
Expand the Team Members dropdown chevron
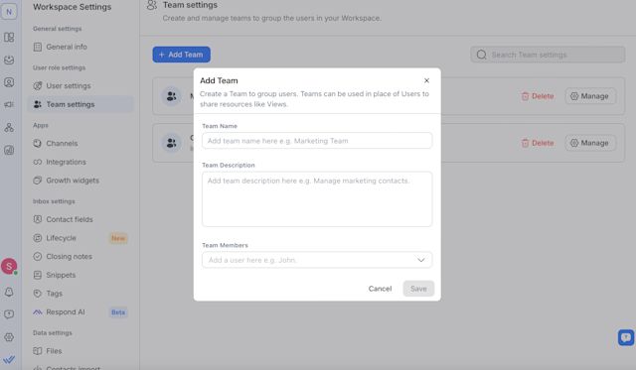click(421, 260)
